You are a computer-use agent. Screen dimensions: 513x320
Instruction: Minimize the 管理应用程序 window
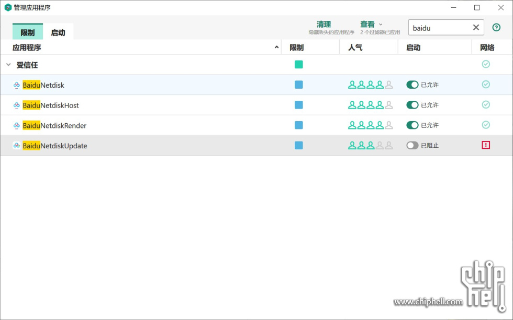pyautogui.click(x=453, y=7)
